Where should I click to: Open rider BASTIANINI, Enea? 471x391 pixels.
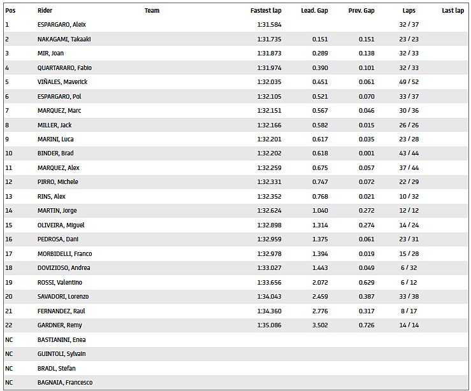coord(62,339)
